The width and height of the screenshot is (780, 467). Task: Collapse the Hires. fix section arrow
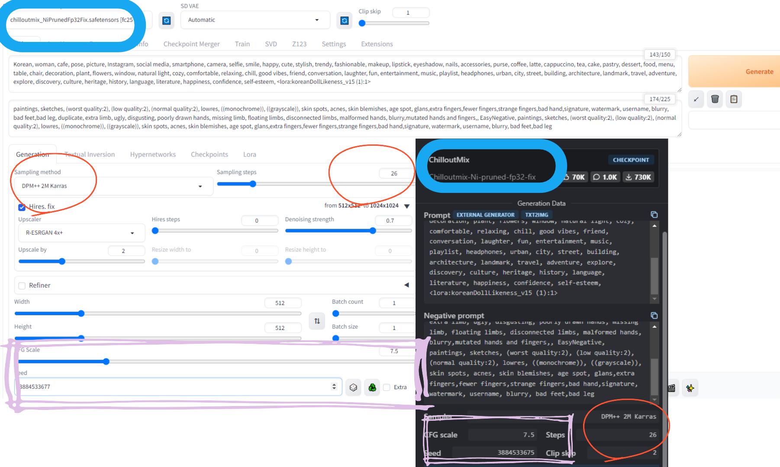pyautogui.click(x=407, y=206)
